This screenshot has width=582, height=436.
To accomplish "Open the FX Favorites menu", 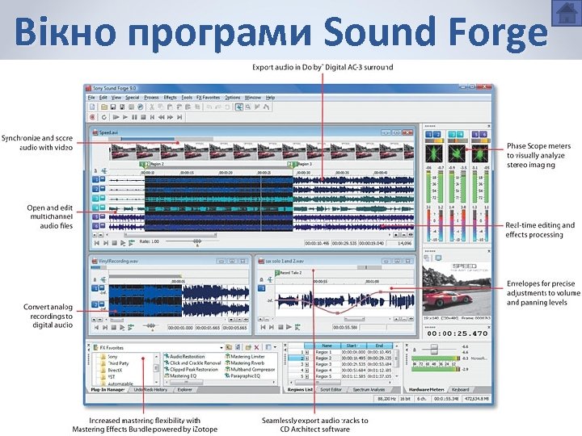I will pyautogui.click(x=208, y=98).
